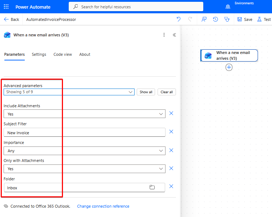Open Flow checker stethoscope icon
The image size is (272, 217).
click(x=227, y=19)
